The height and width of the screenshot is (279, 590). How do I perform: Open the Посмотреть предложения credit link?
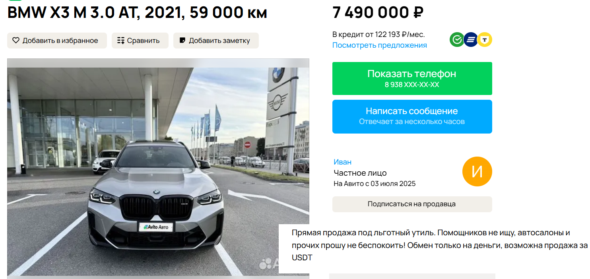click(380, 45)
